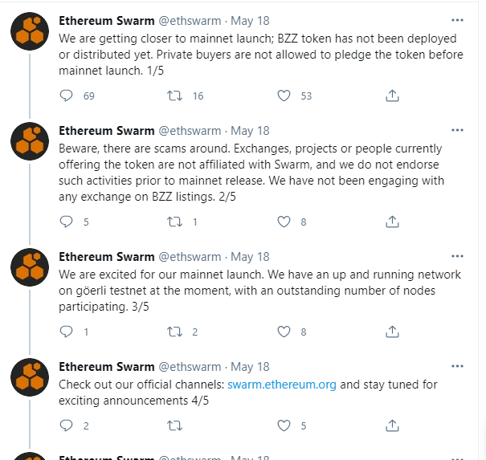Like the 1/5 mainnet launch tweet
The height and width of the screenshot is (460, 486).
(284, 96)
